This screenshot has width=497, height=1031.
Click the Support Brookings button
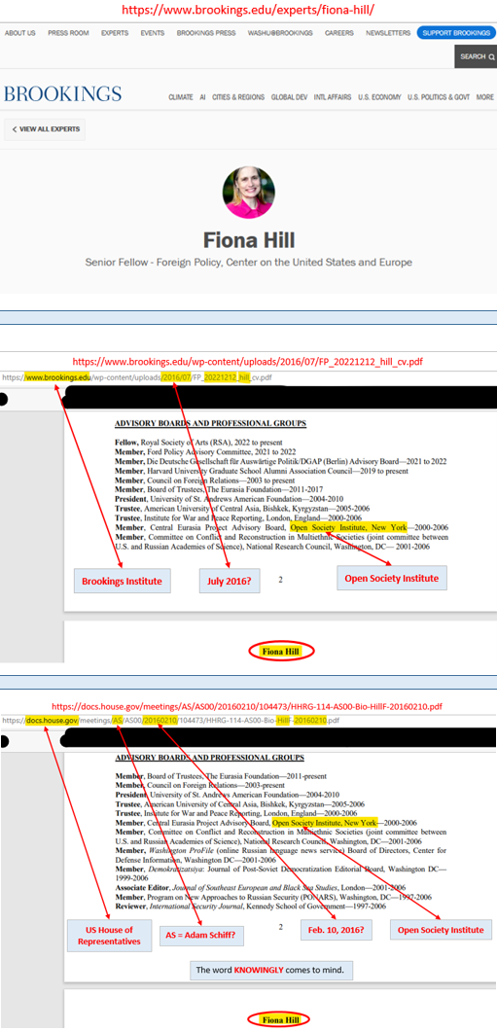point(455,33)
